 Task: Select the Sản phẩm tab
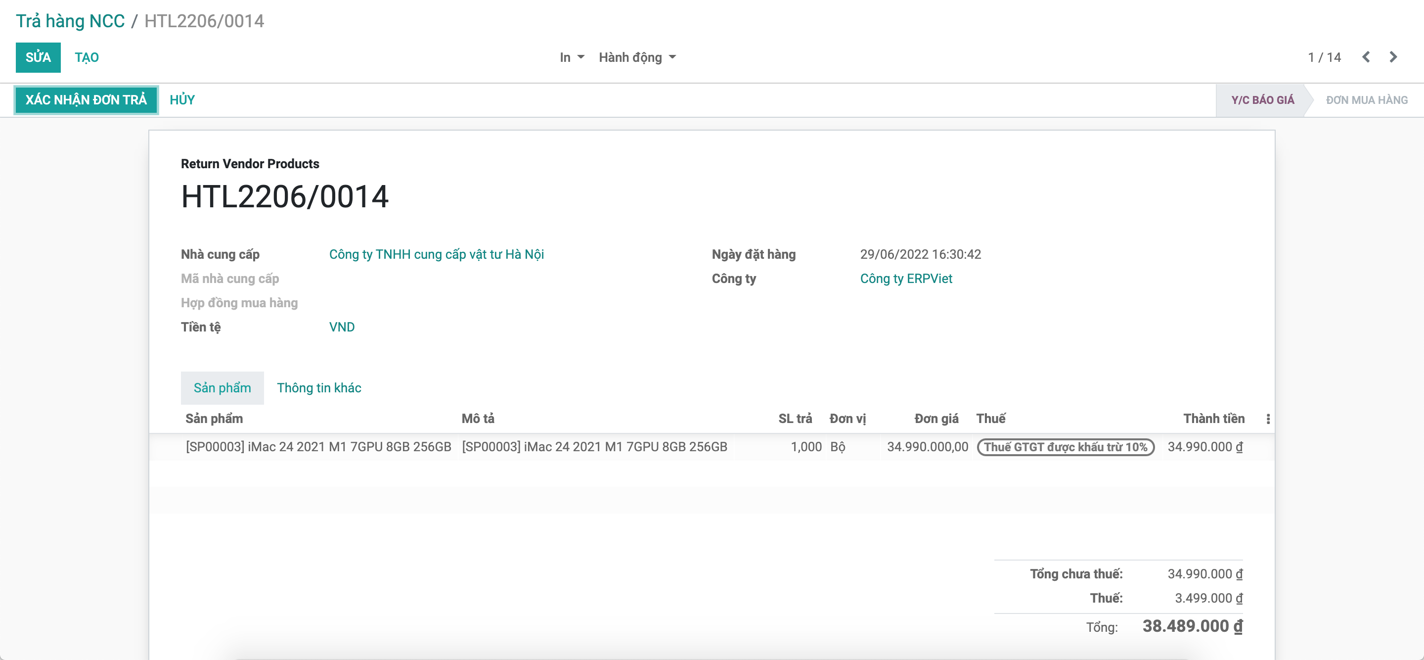pos(222,387)
